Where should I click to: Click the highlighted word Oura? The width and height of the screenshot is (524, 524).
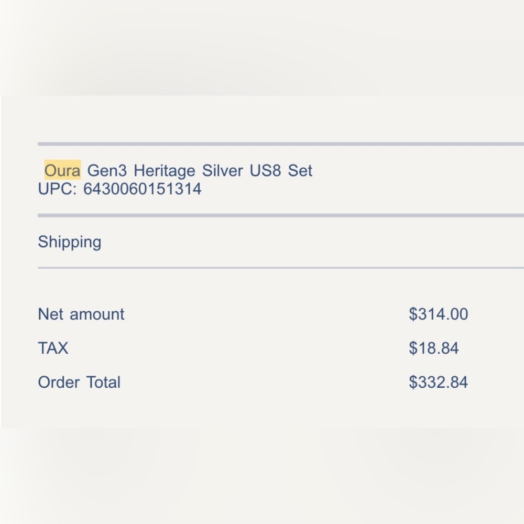coord(62,170)
